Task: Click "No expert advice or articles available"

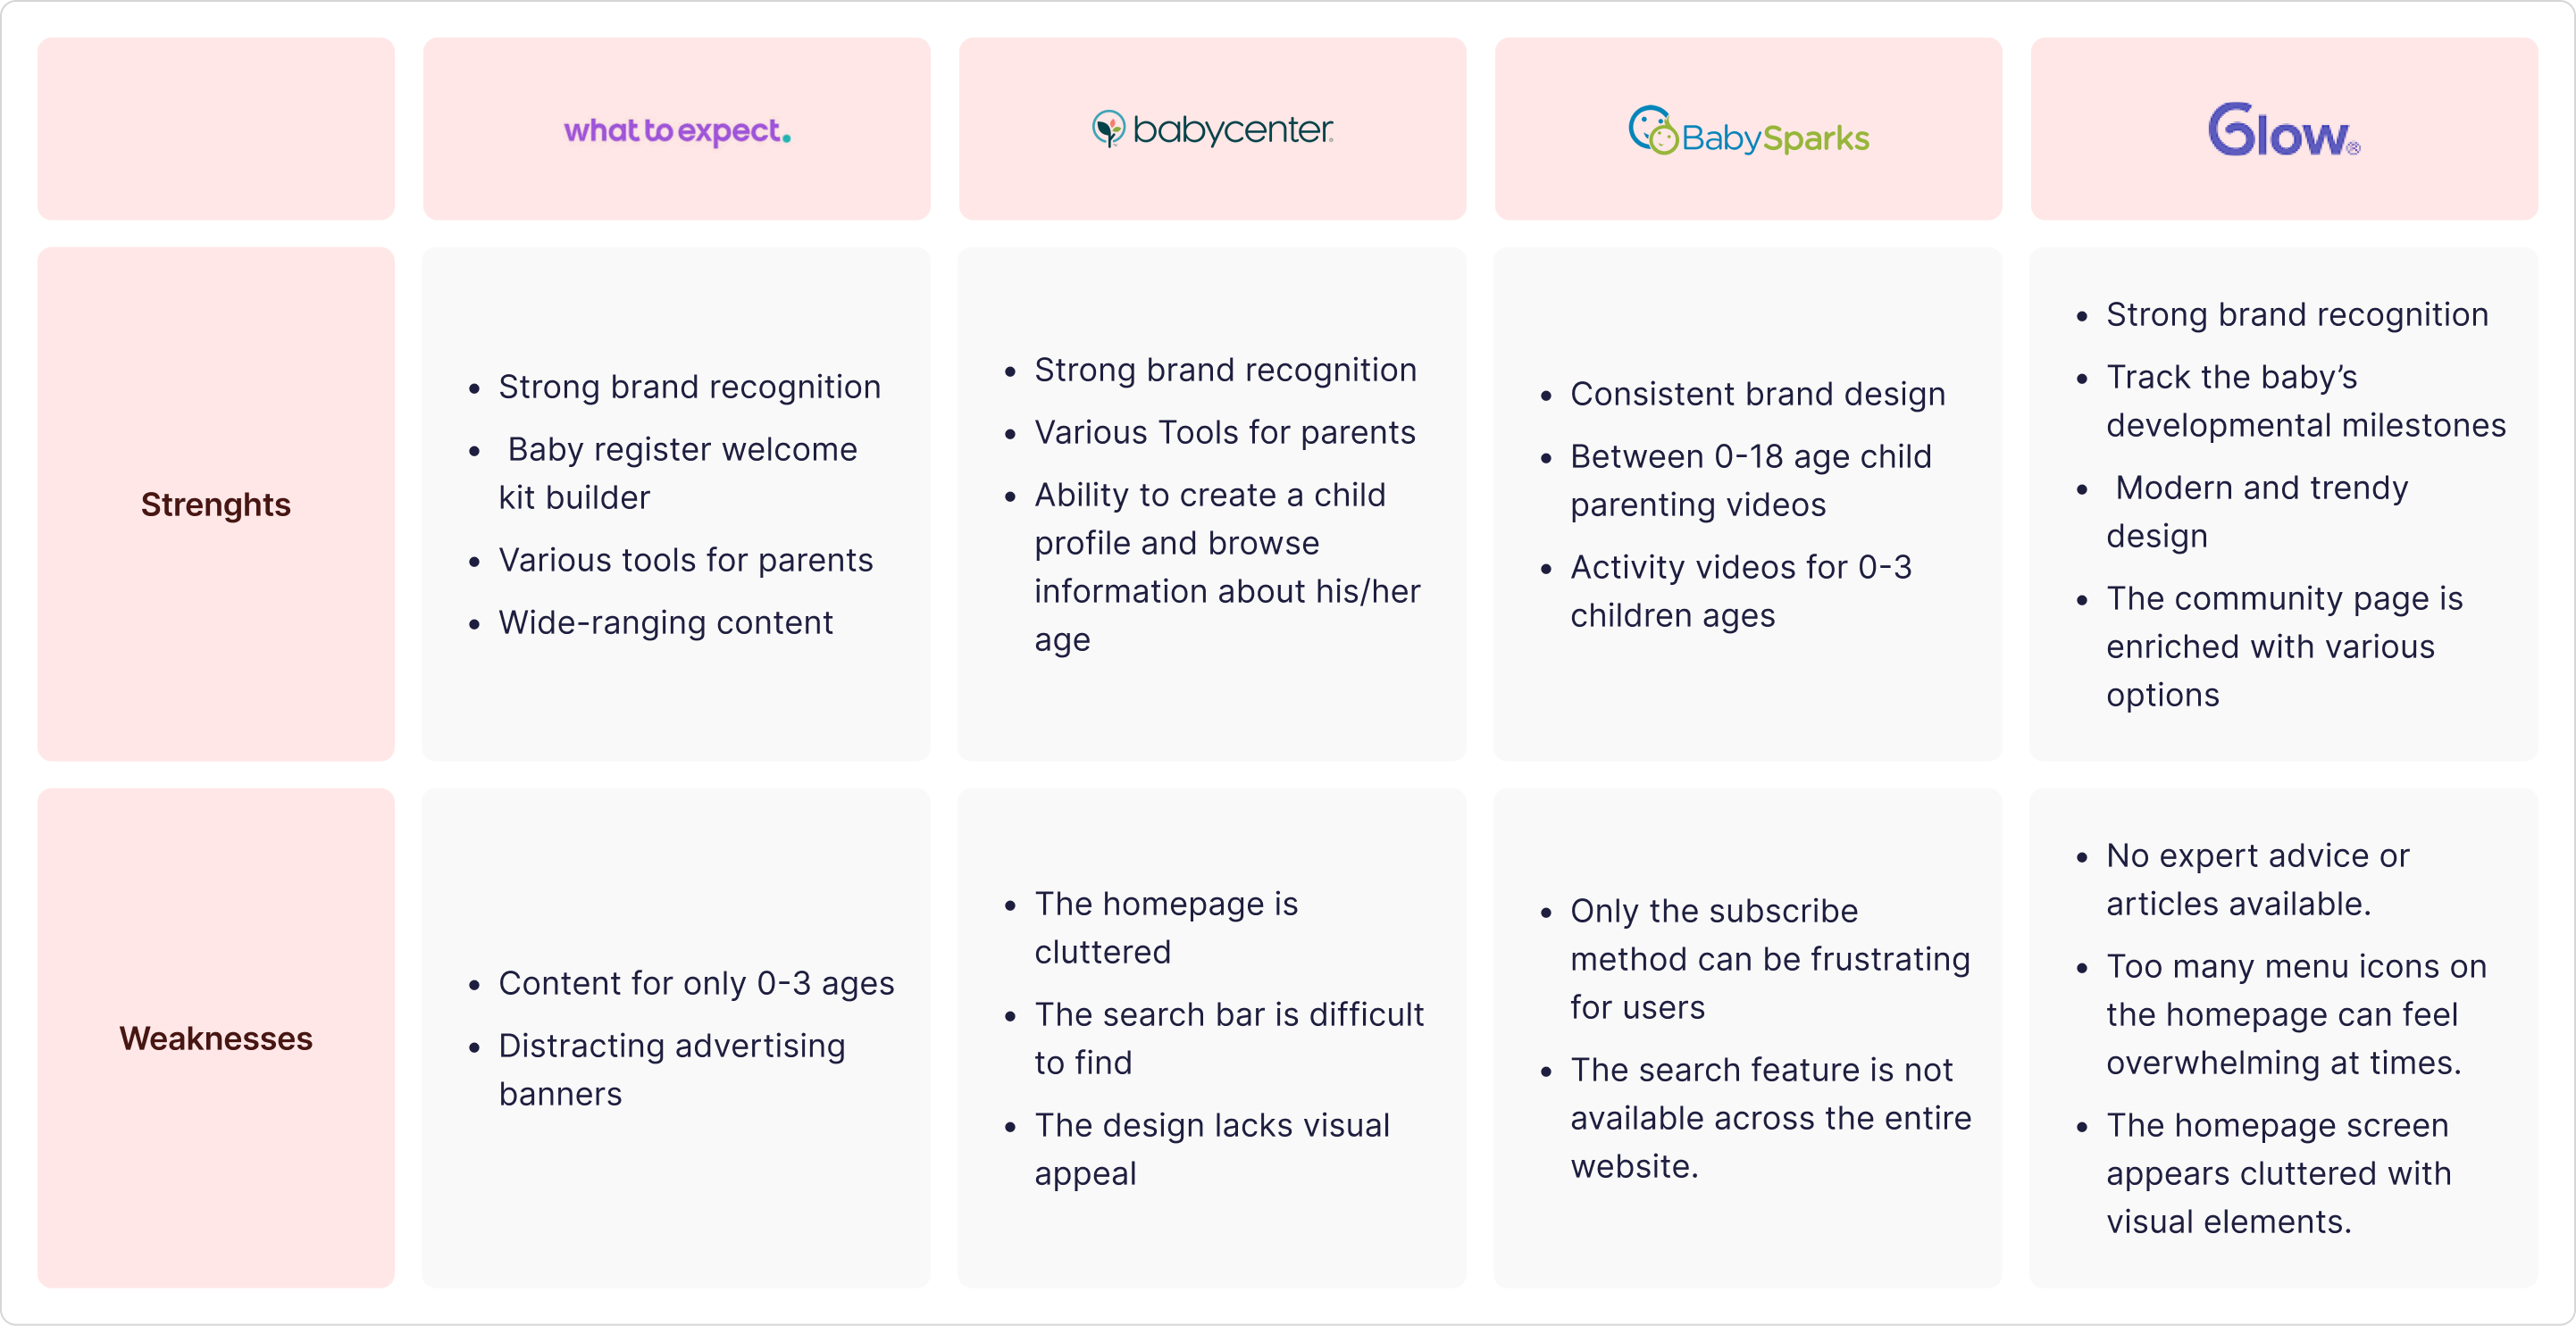Action: tap(2257, 880)
